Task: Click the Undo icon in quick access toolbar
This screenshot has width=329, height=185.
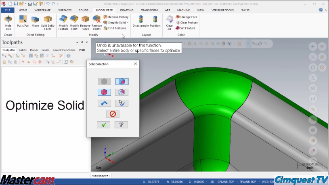Action: [x=48, y=4]
